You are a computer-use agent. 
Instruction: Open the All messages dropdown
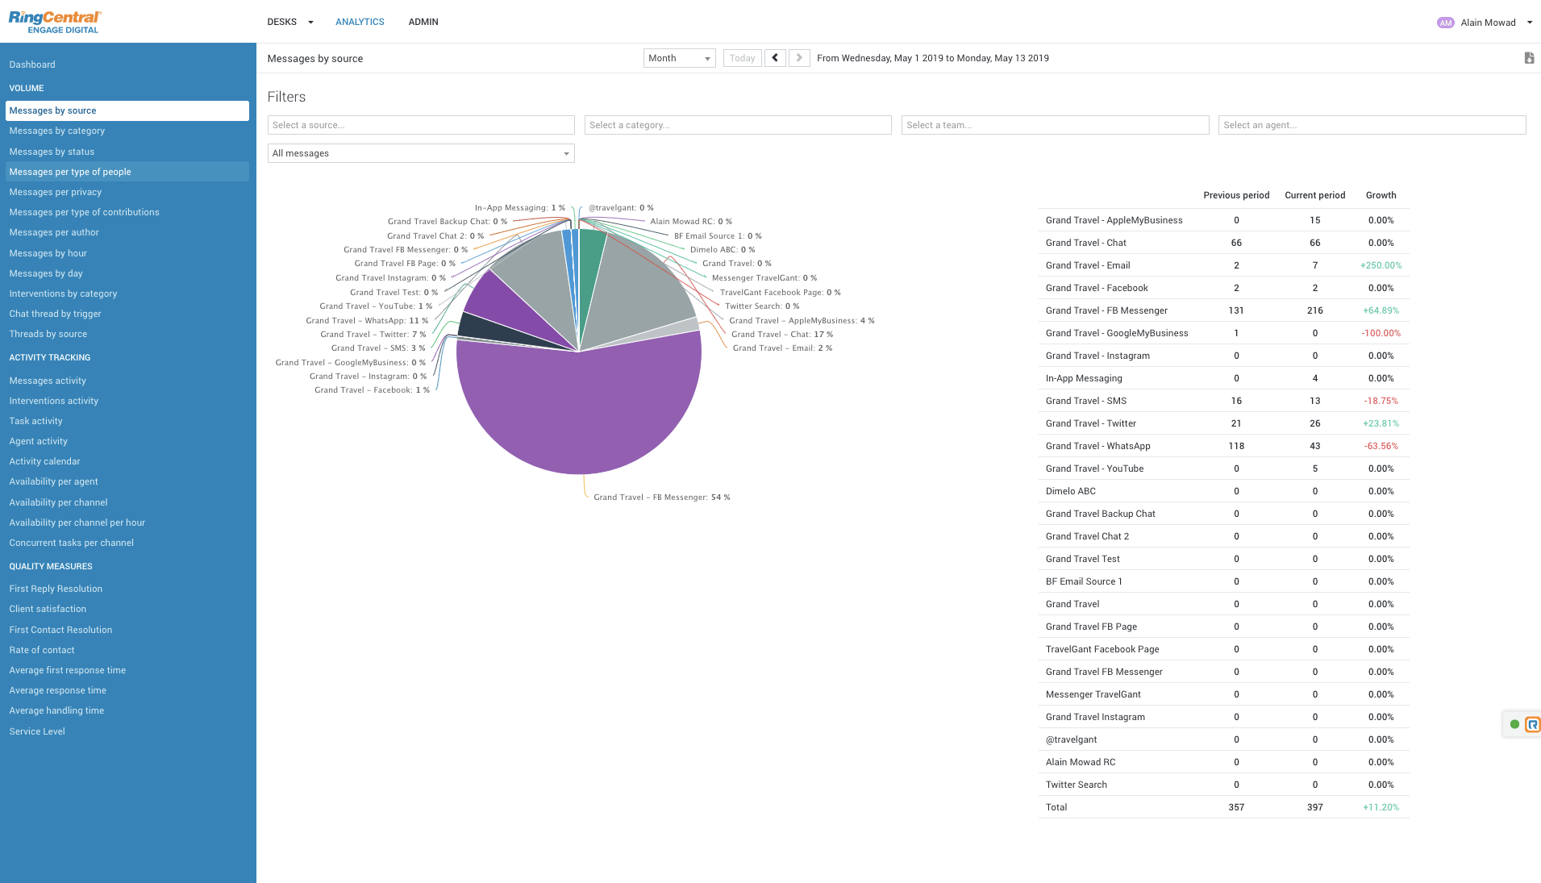click(420, 153)
